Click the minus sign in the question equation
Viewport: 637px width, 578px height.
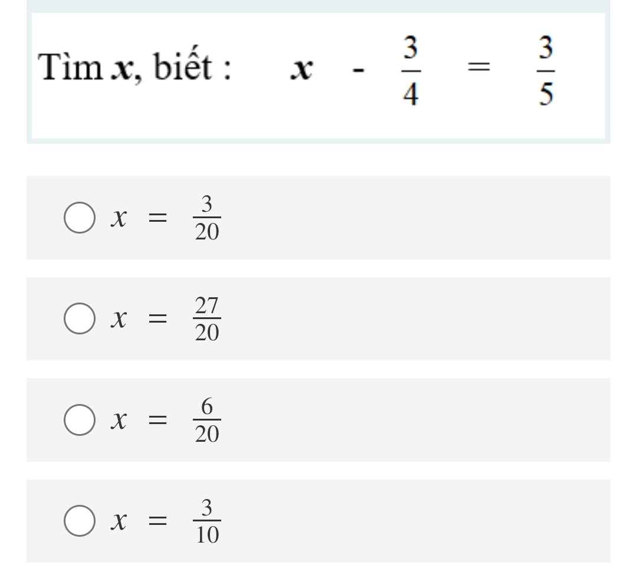(x=358, y=73)
